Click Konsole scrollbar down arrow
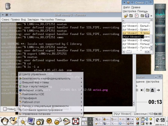168x126 pixels. click(134, 105)
